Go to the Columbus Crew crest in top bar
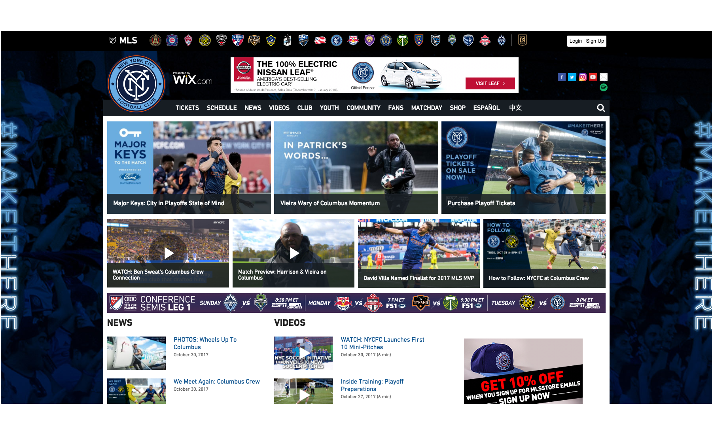The width and height of the screenshot is (712, 435). (x=205, y=40)
